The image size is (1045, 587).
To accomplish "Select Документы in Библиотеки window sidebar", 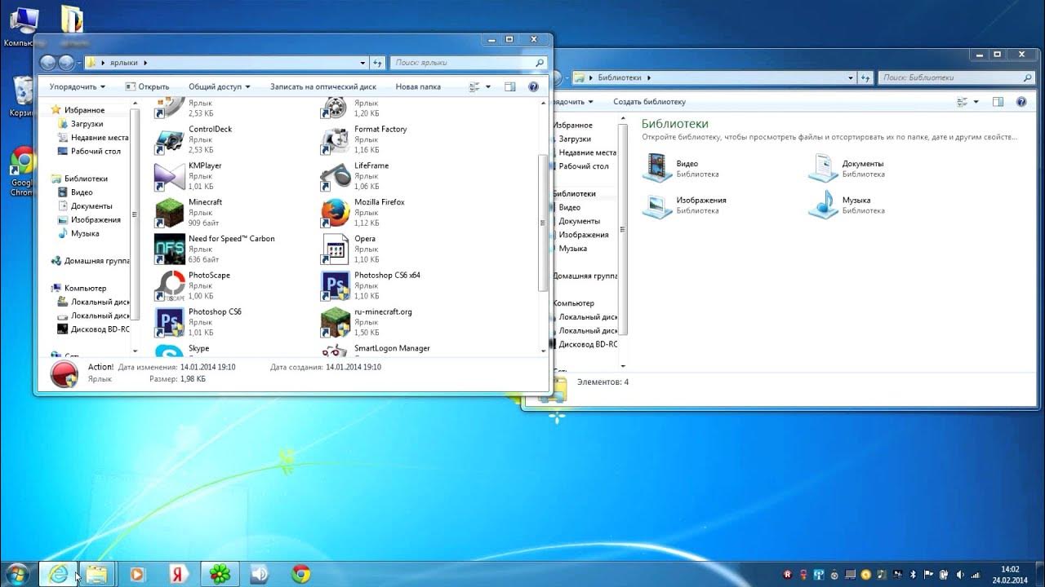I will click(x=579, y=221).
